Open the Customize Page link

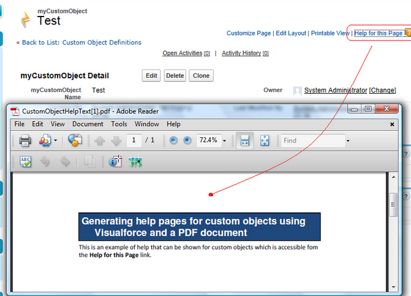(249, 33)
